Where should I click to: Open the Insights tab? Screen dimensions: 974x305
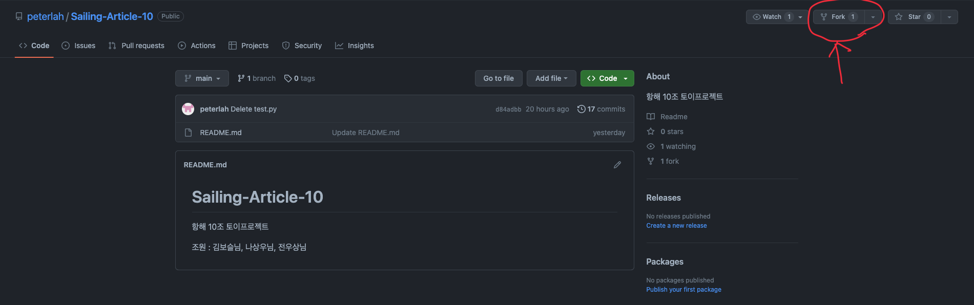click(x=355, y=46)
